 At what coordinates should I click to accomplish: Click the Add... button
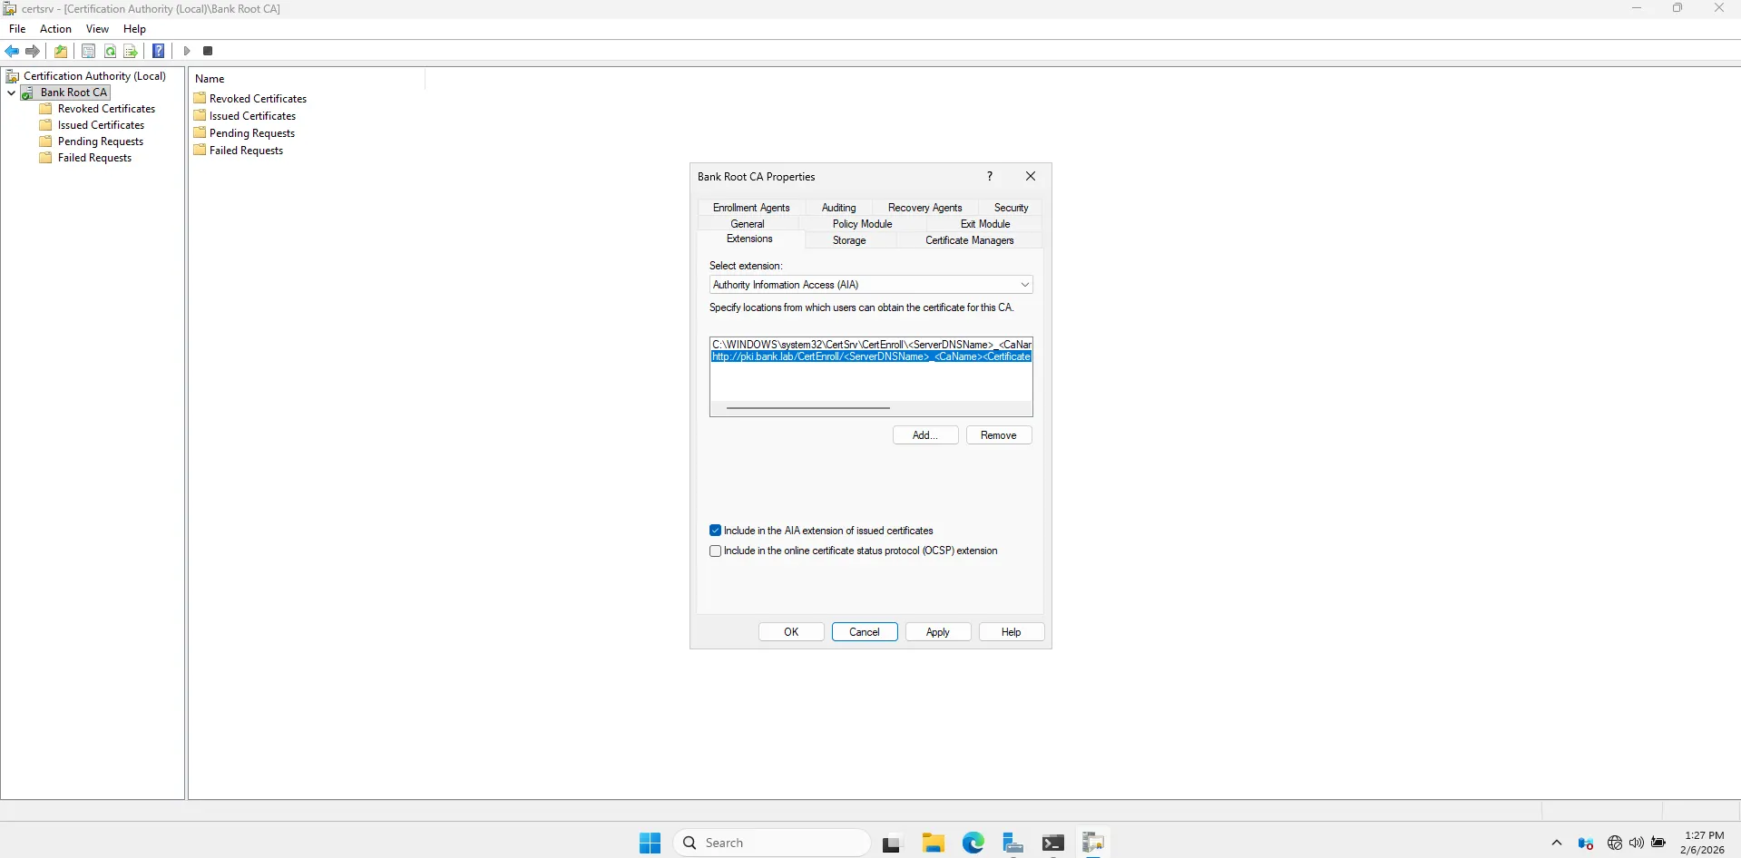click(925, 435)
